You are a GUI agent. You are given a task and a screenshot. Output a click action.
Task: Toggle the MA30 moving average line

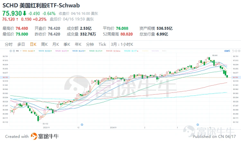(x=79, y=51)
